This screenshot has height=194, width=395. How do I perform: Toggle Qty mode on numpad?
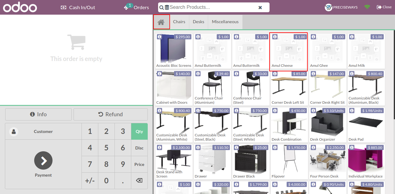(139, 131)
